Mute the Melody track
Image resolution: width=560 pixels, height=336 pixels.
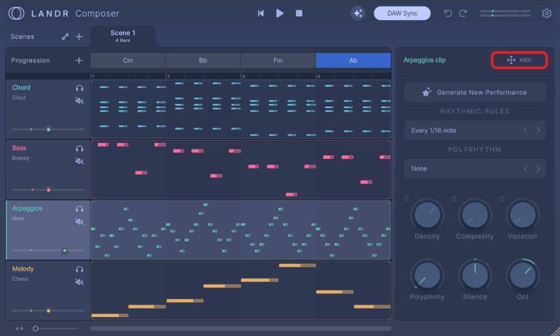pyautogui.click(x=79, y=282)
